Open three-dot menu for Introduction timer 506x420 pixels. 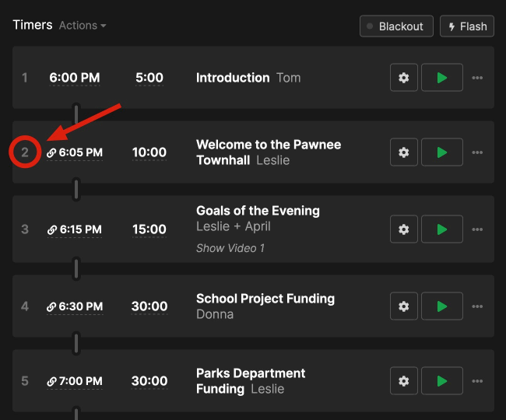477,78
